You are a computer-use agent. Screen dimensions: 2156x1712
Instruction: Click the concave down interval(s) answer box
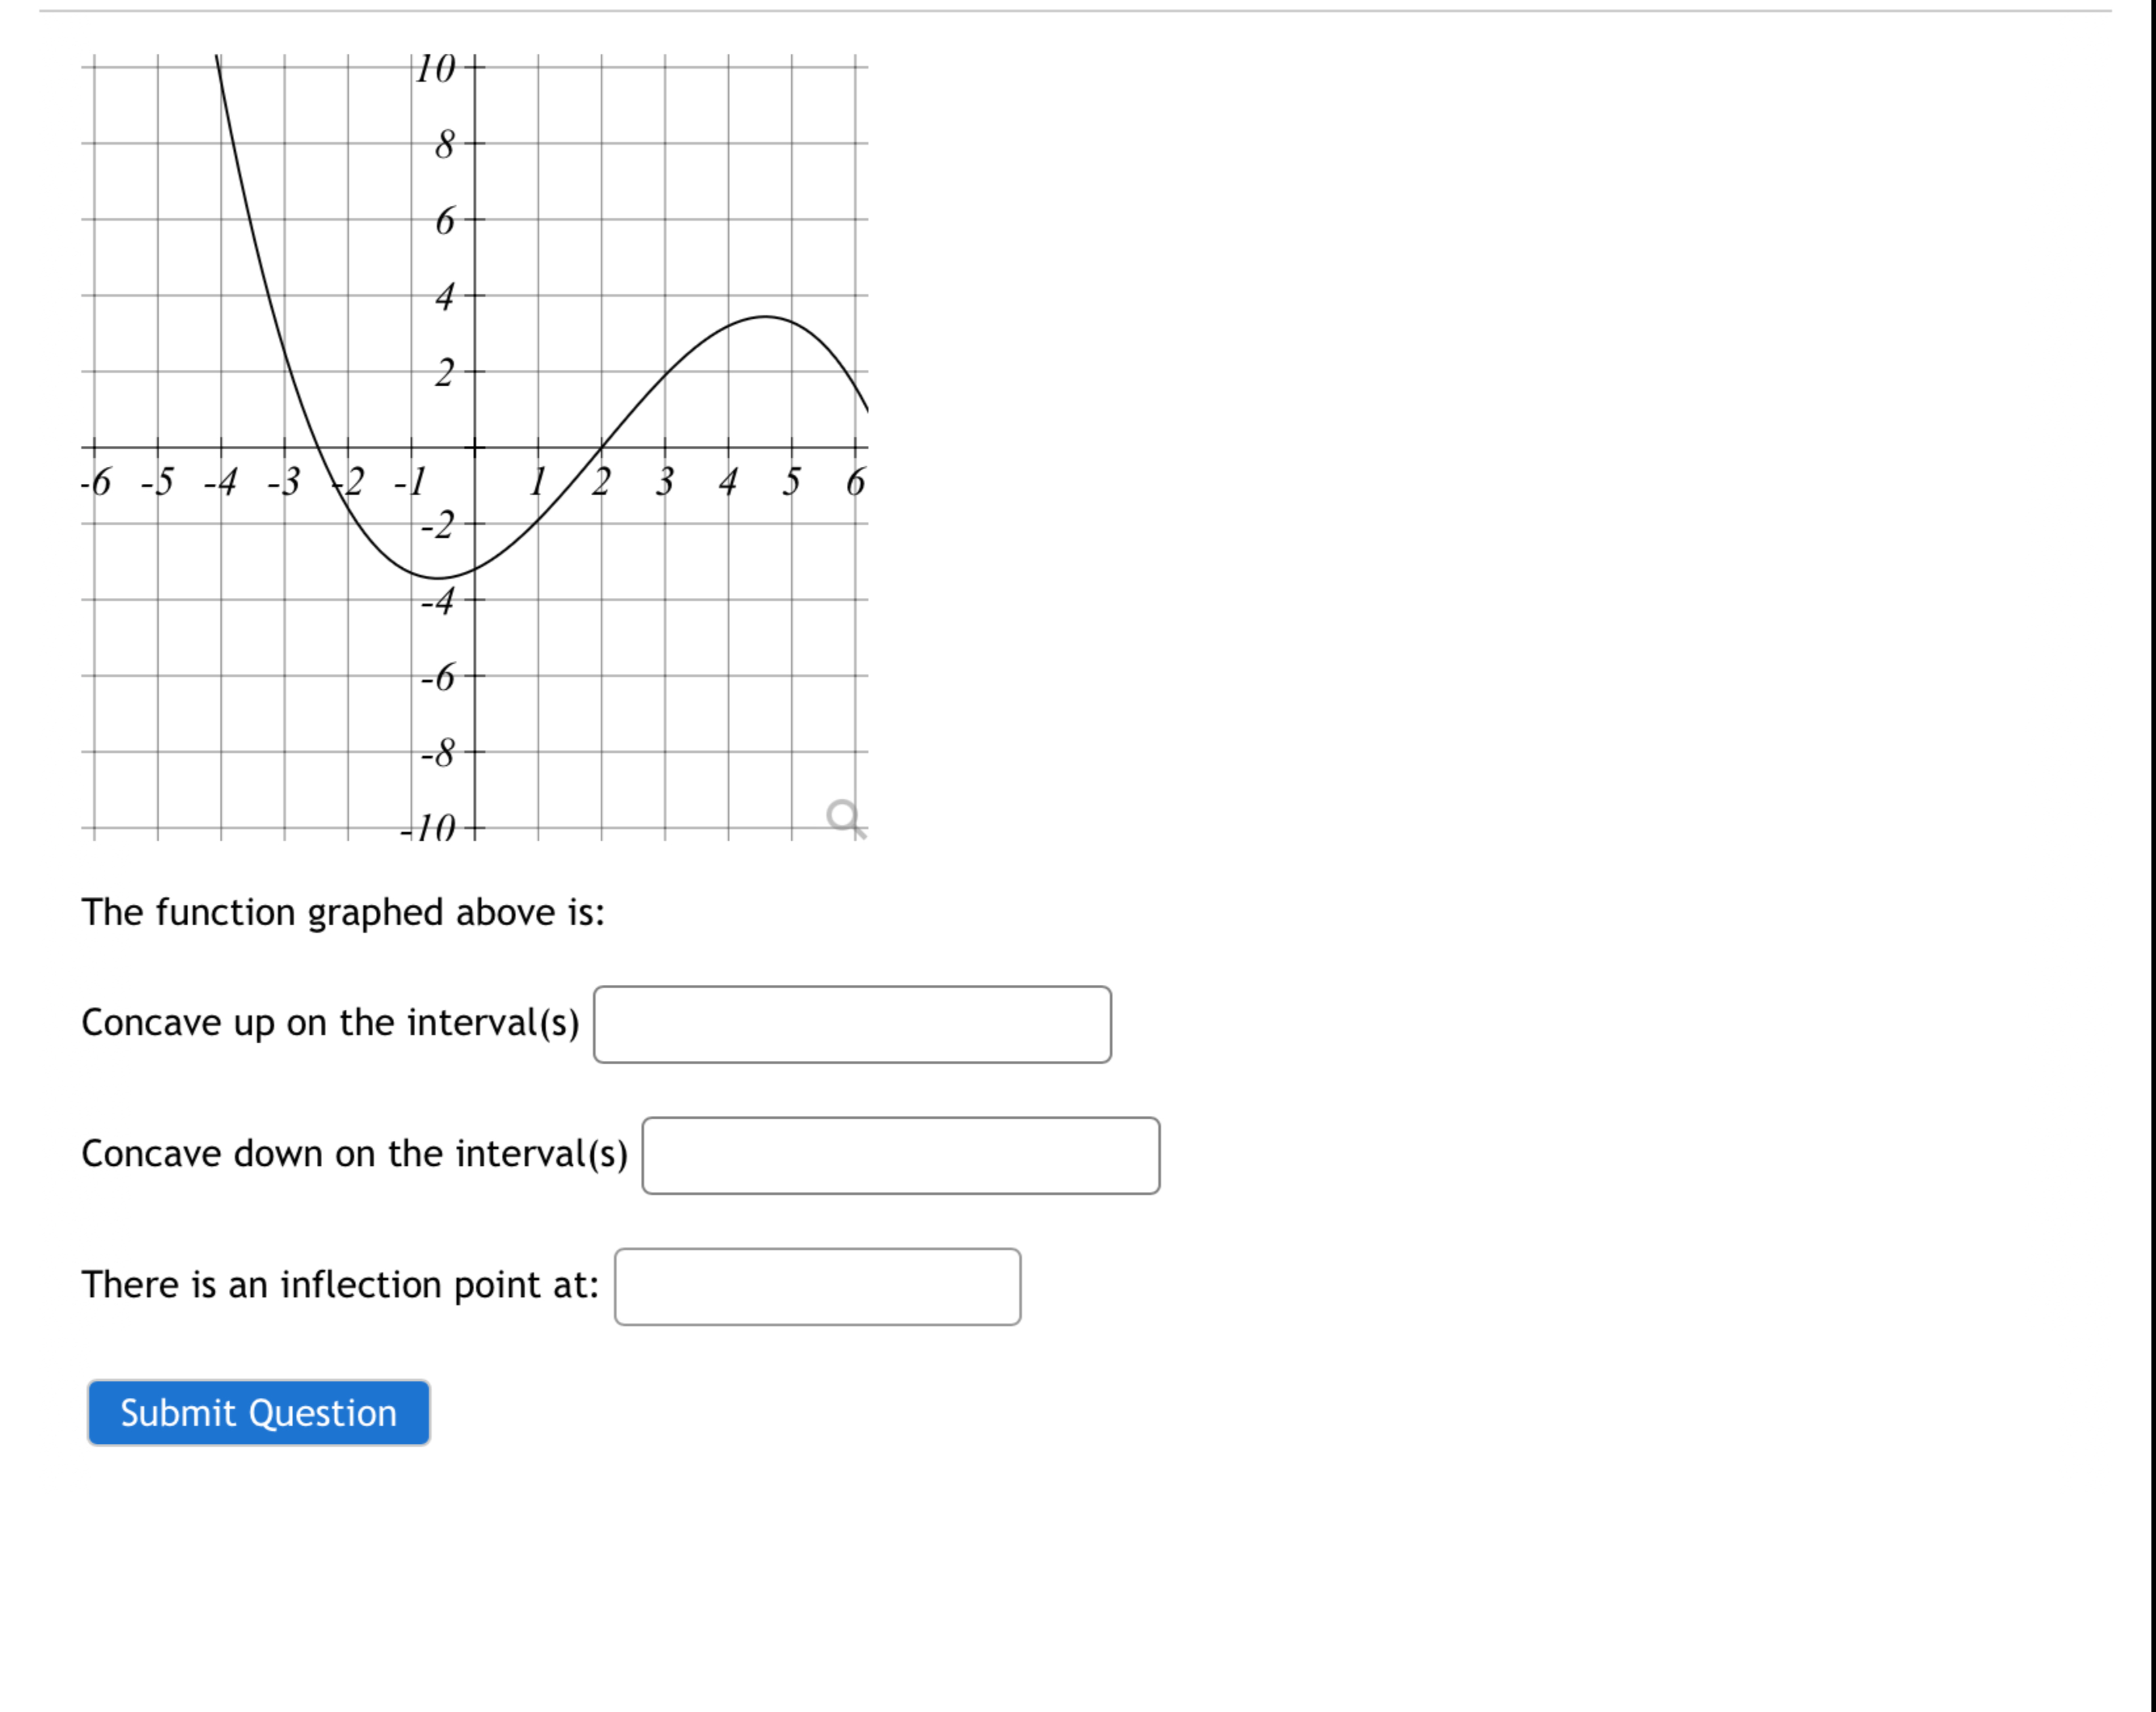(899, 1154)
